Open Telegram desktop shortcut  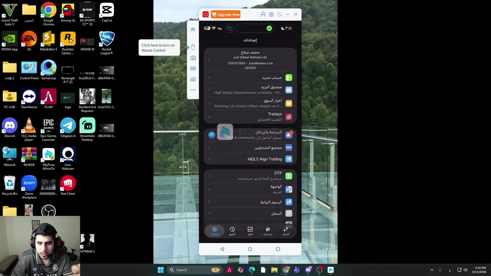(x=68, y=128)
